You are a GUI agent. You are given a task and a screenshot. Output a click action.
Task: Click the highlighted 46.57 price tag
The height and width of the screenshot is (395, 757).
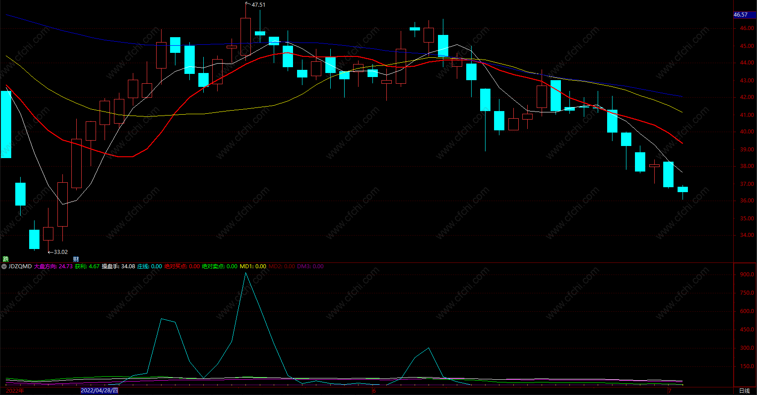point(744,15)
